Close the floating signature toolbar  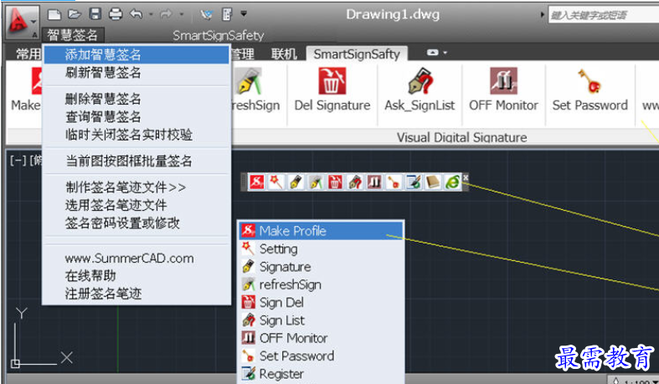pyautogui.click(x=466, y=177)
